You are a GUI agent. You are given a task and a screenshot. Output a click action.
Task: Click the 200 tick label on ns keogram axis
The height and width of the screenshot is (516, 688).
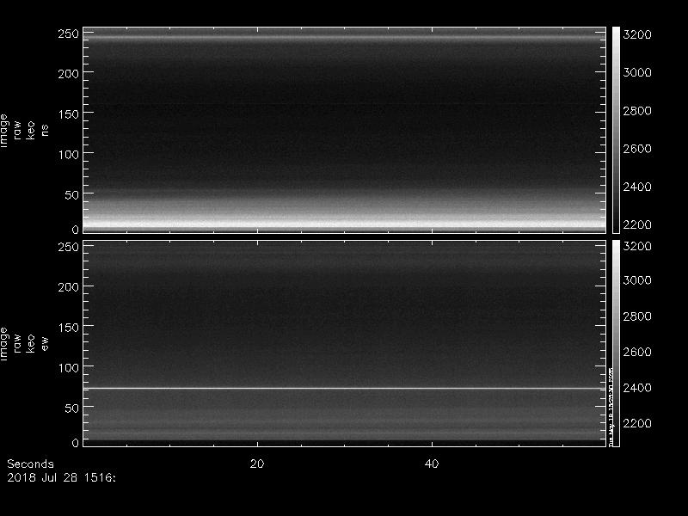(x=69, y=74)
